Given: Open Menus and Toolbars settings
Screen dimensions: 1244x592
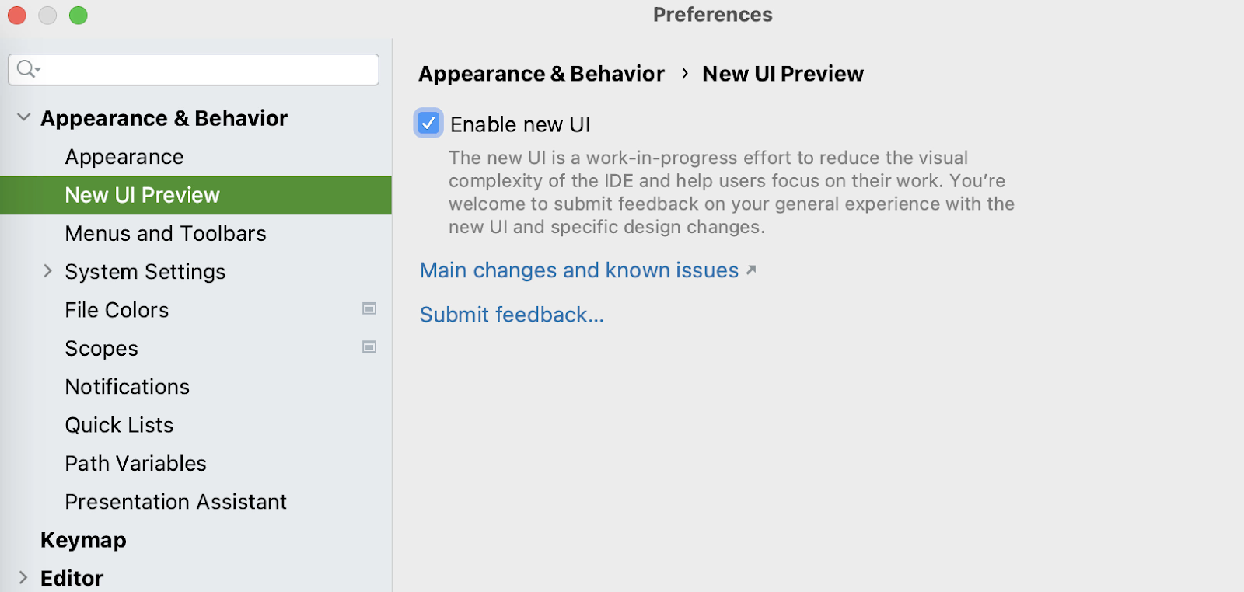Looking at the screenshot, I should click(166, 233).
